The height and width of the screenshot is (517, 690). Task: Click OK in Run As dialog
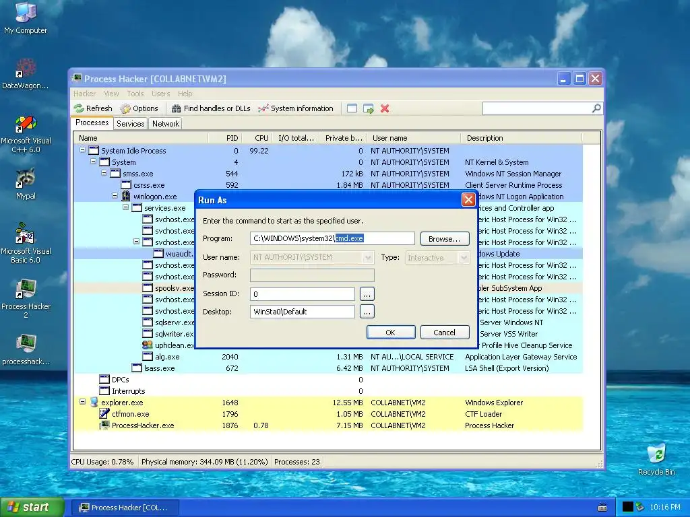[391, 333]
